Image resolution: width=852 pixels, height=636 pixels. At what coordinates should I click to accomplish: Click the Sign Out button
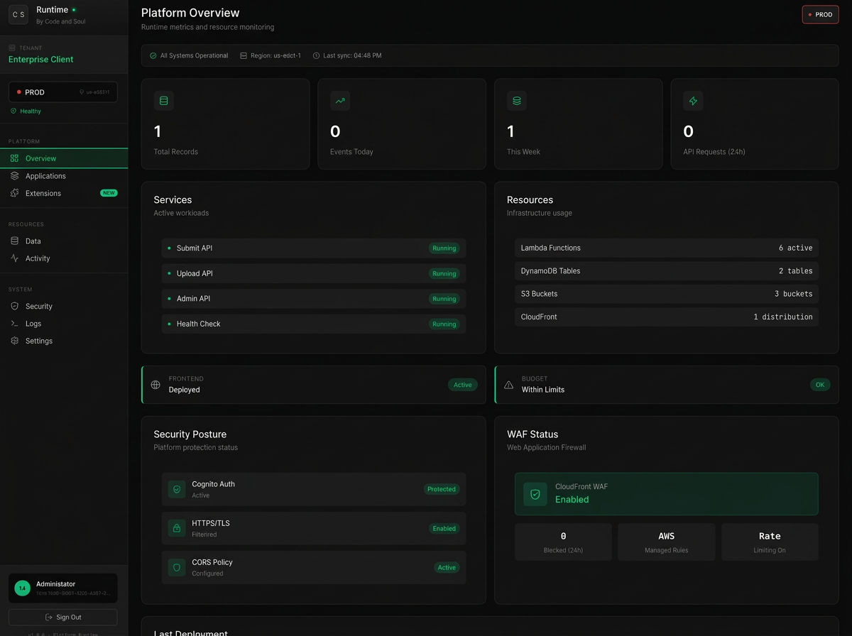pos(62,617)
